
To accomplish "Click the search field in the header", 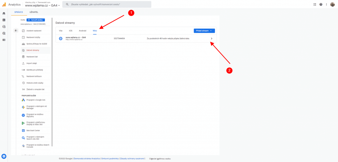I will pyautogui.click(x=107, y=4).
